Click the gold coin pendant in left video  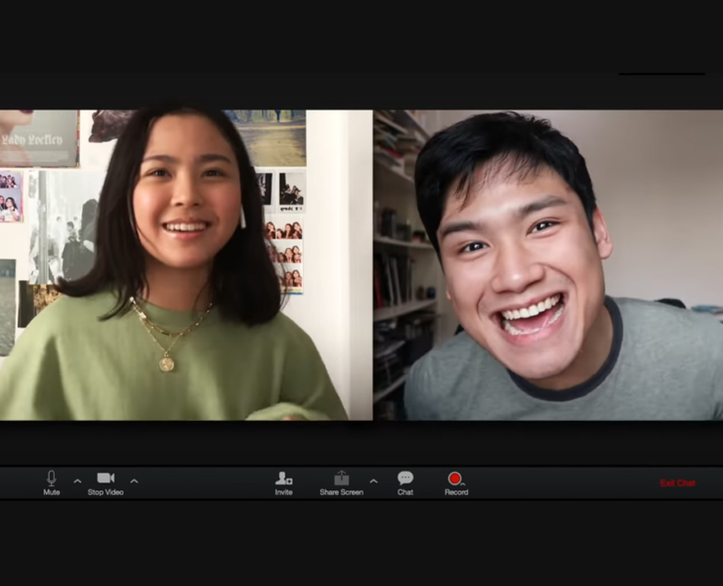coord(167,364)
